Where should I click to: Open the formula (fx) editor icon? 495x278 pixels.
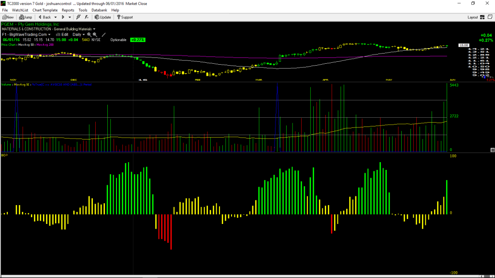87,17
